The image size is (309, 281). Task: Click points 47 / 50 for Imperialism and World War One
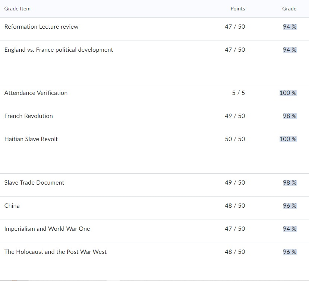235,229
